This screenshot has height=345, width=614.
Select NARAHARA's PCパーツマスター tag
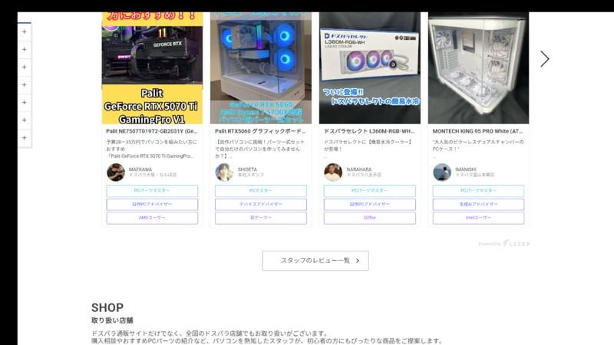370,190
